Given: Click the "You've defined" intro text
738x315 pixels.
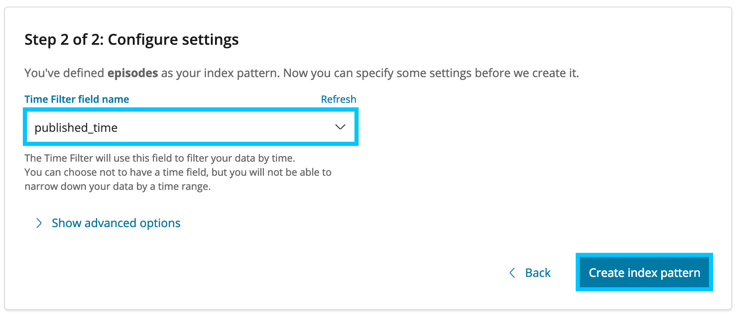Looking at the screenshot, I should coord(64,73).
